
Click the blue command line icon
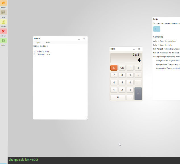pos(157,29)
